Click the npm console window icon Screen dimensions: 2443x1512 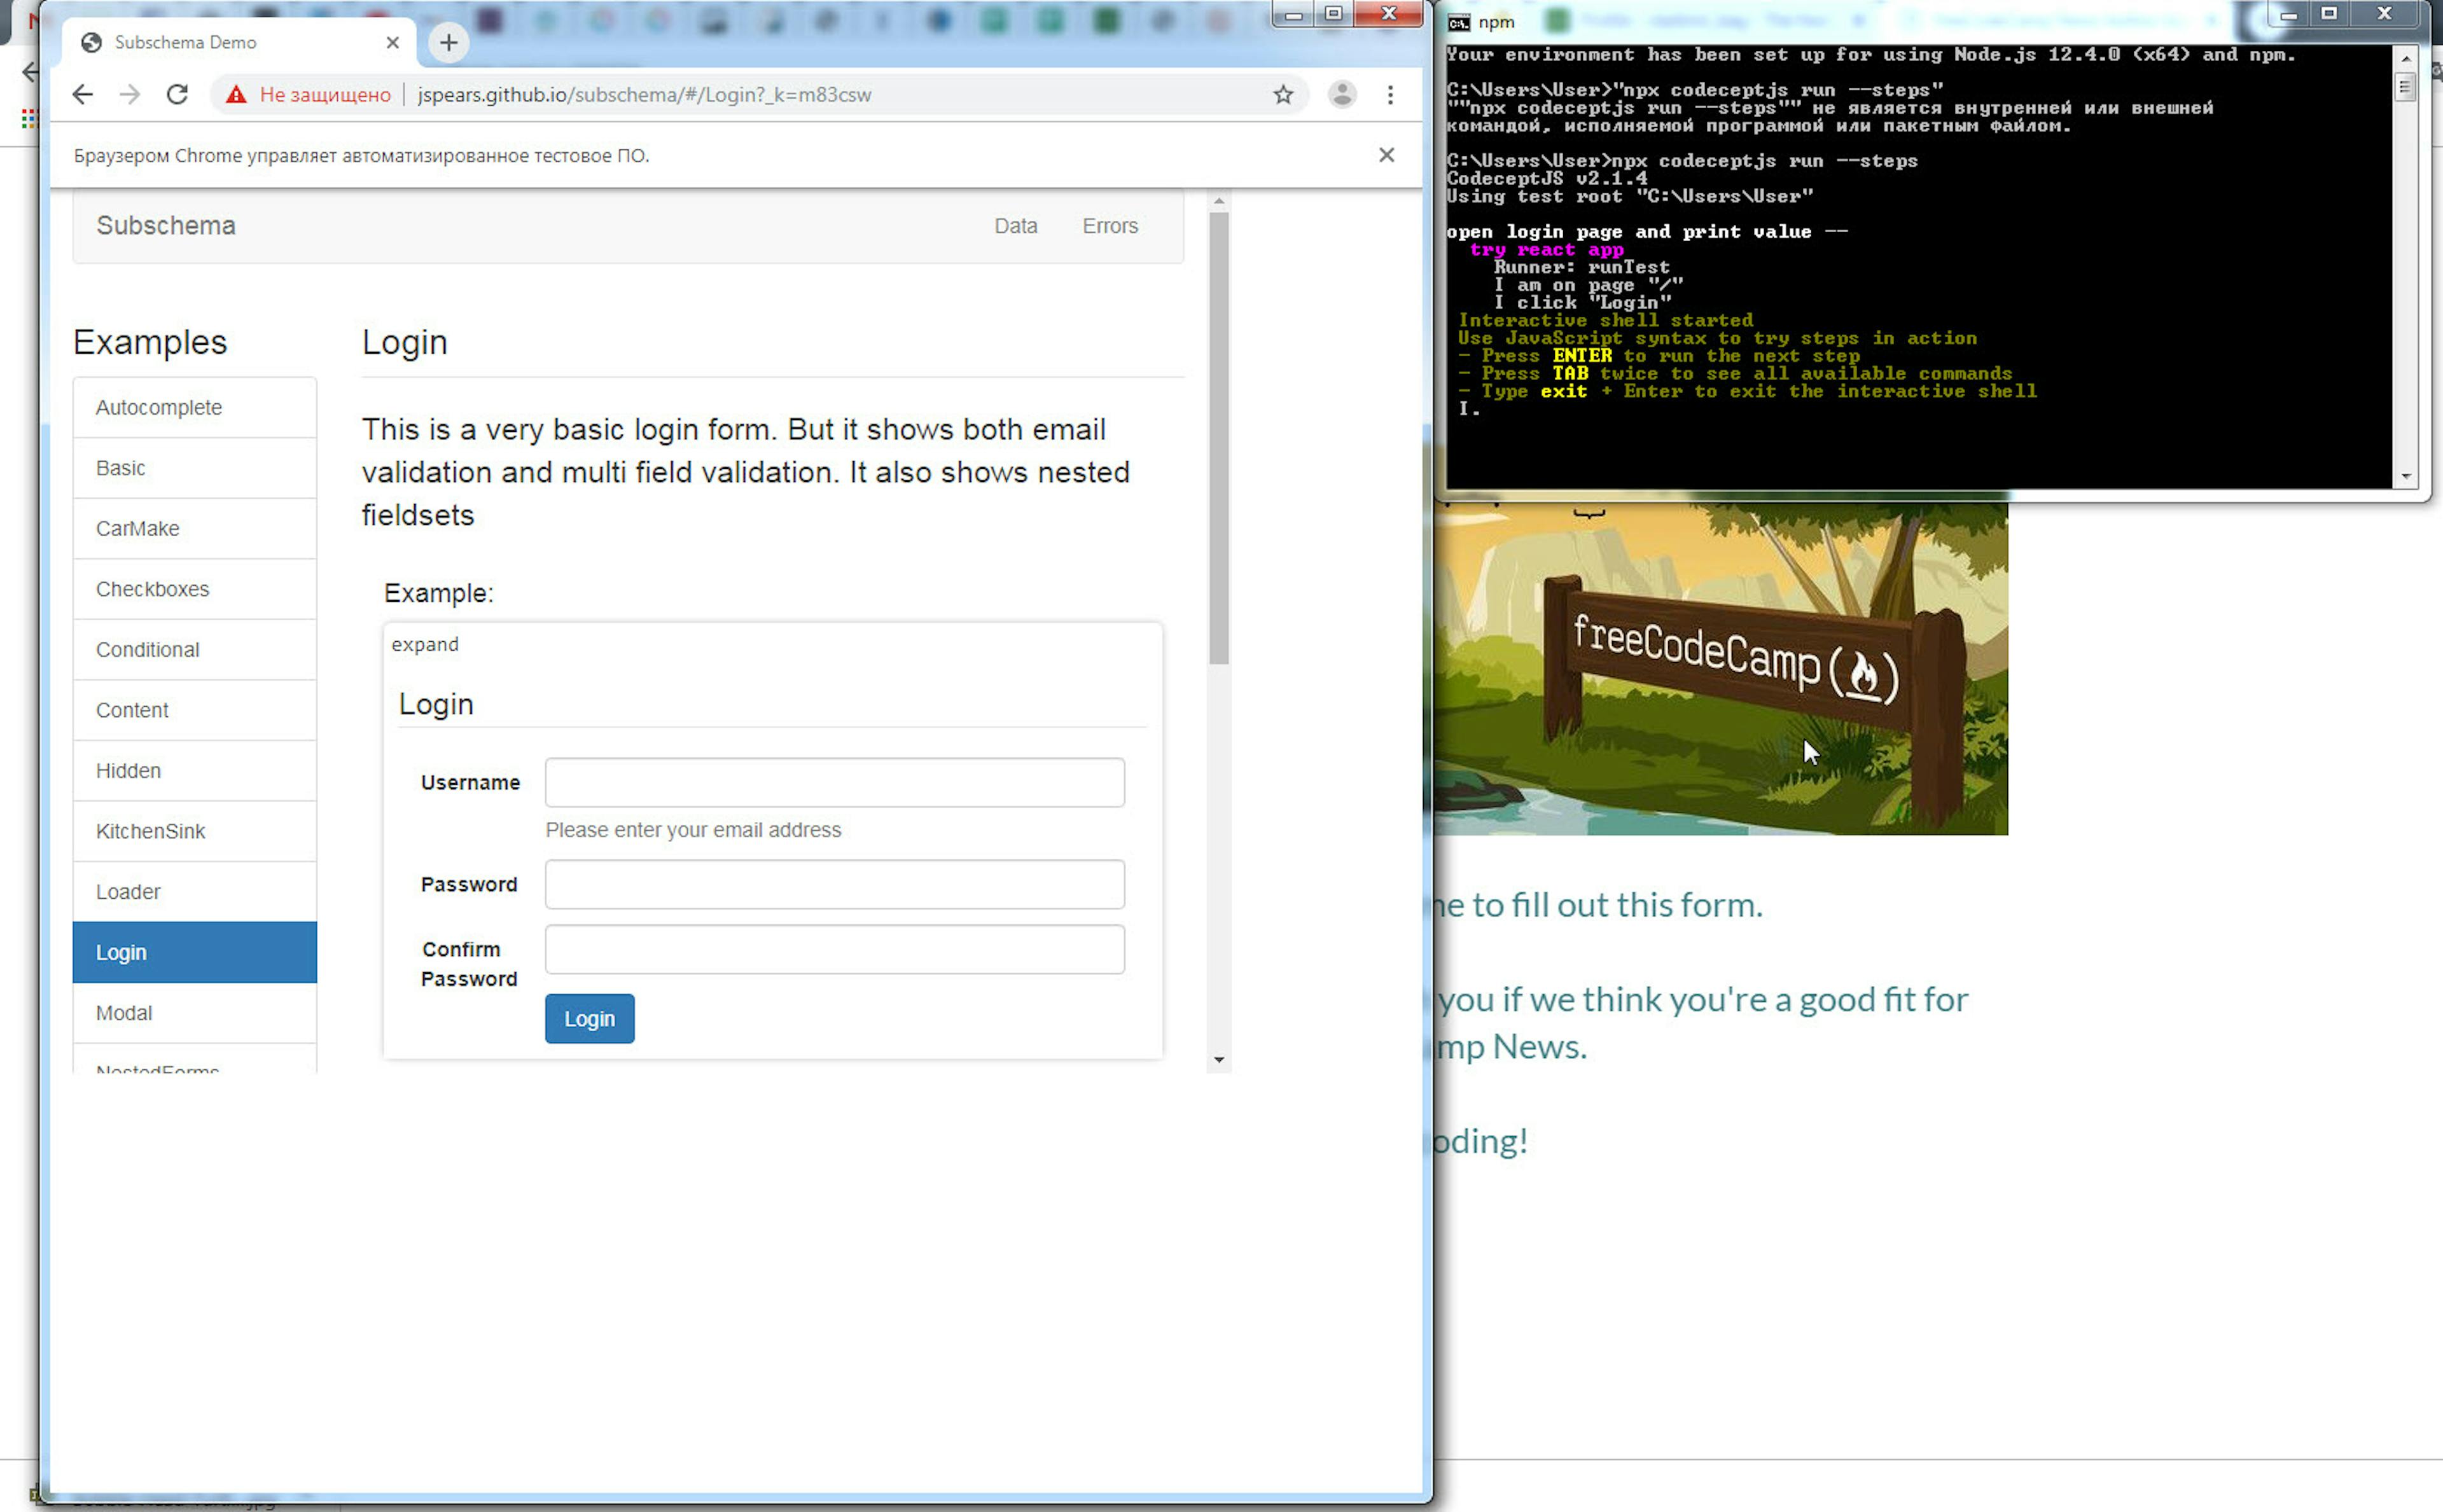tap(1459, 22)
